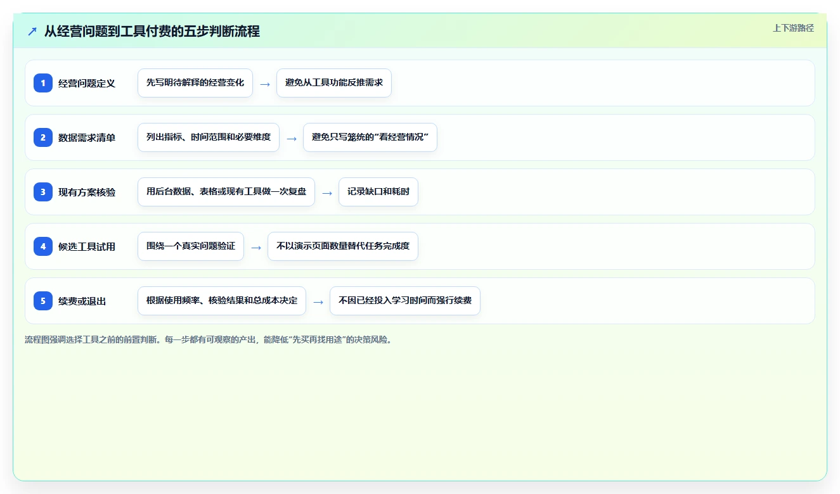Click the step label 候选工具试用

click(87, 246)
